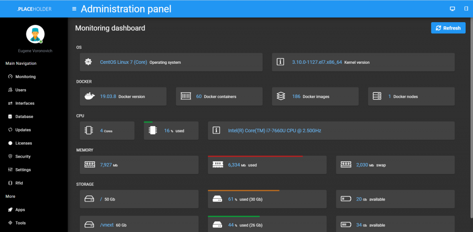Click the Docker whale icon
Viewport: 473px width, 232px height.
coord(90,96)
